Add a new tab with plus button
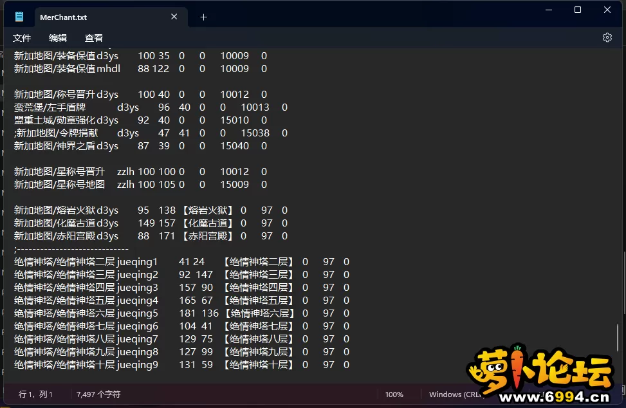The height and width of the screenshot is (408, 626). click(203, 17)
